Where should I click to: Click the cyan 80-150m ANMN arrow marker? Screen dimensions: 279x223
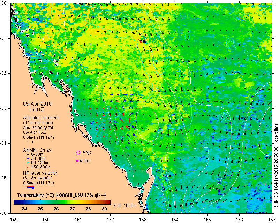pyautogui.click(x=28, y=163)
